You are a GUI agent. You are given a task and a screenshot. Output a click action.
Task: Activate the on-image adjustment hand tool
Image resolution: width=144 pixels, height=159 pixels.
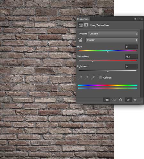(80, 40)
